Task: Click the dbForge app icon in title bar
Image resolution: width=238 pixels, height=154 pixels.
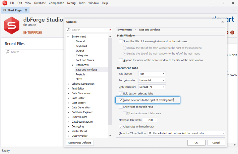Action: tap(5, 3)
